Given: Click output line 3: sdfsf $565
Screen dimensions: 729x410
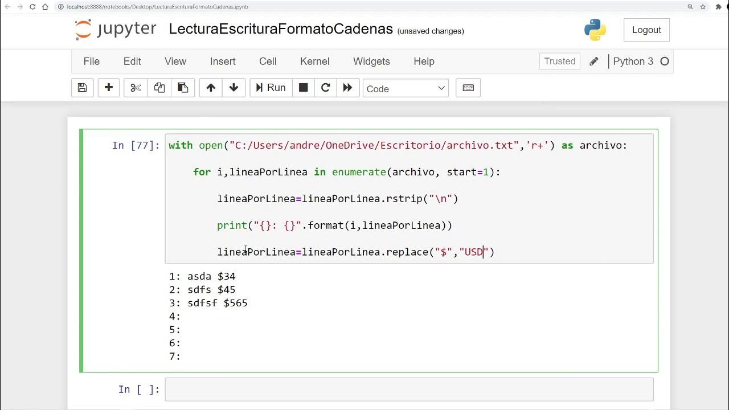Looking at the screenshot, I should (208, 304).
